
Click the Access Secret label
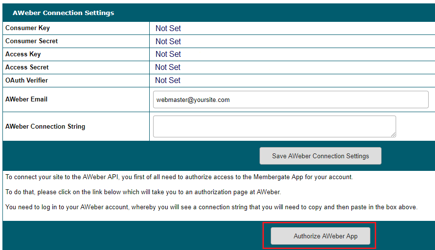[27, 67]
